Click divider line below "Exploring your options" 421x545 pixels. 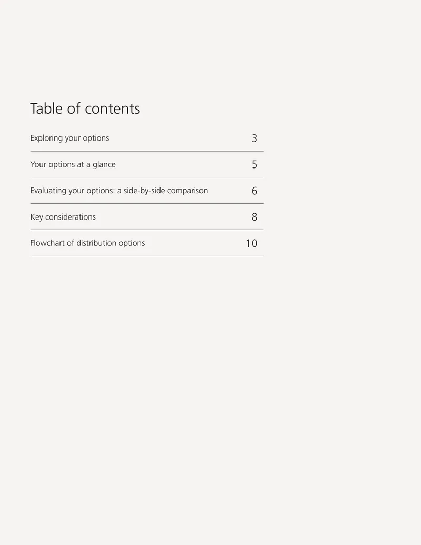(x=147, y=151)
